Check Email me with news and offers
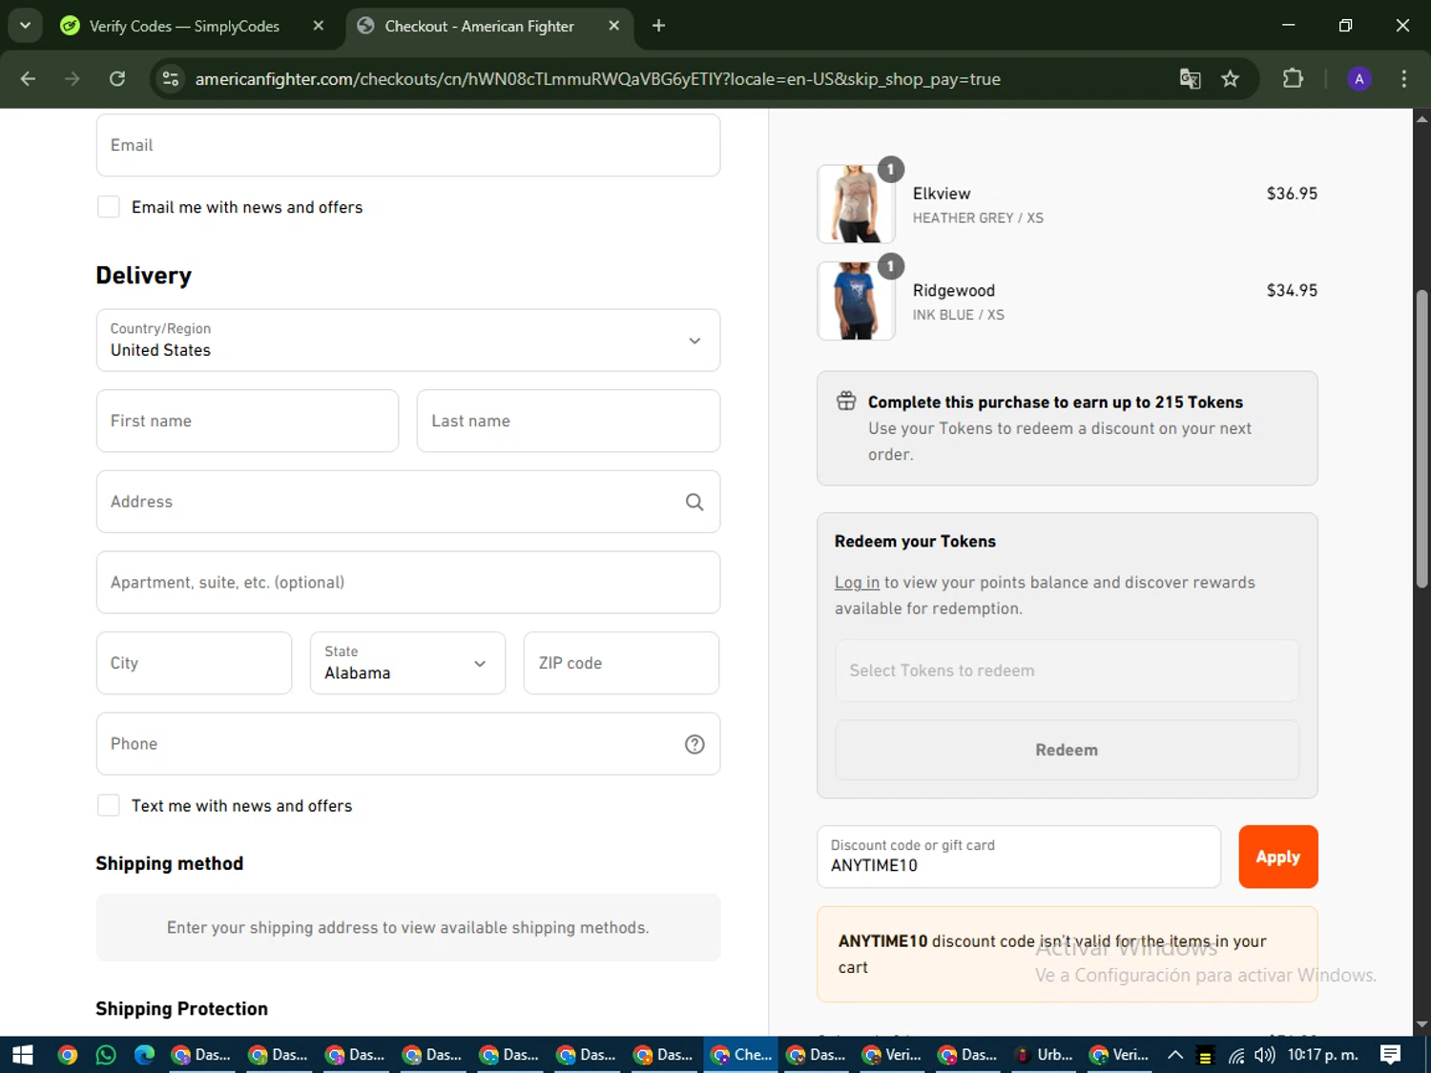 click(x=109, y=207)
